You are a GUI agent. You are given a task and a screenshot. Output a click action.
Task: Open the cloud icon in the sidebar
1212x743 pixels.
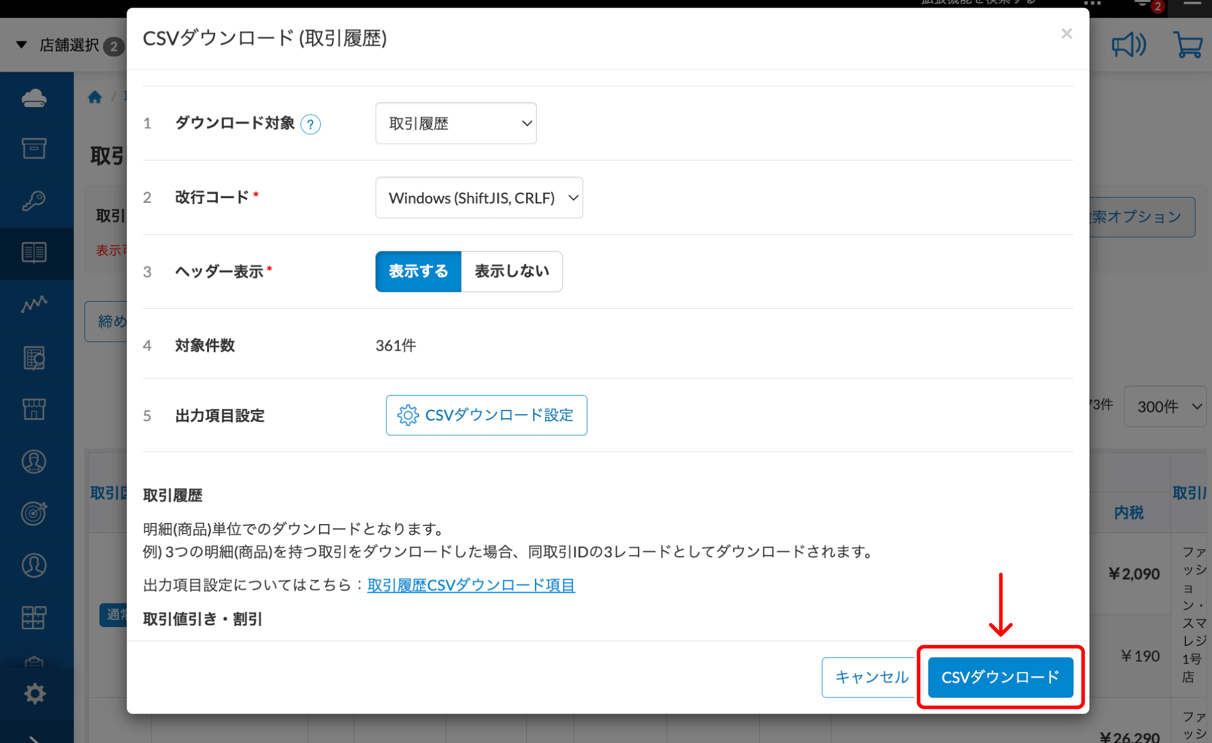pos(34,98)
